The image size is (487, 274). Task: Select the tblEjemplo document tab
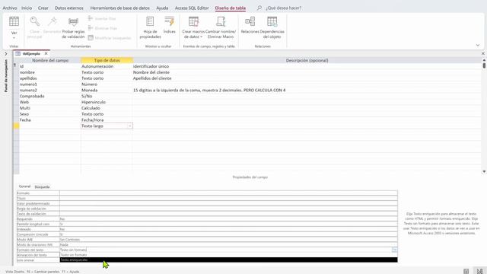(x=31, y=54)
